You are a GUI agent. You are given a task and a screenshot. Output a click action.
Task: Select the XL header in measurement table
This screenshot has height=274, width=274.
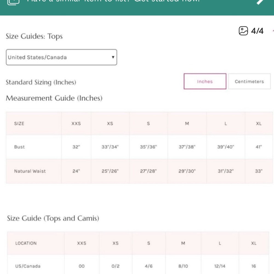[x=259, y=124]
